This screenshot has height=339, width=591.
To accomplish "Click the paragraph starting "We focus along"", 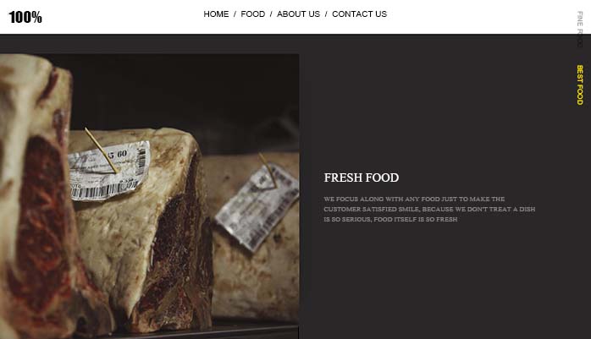I will click(429, 209).
